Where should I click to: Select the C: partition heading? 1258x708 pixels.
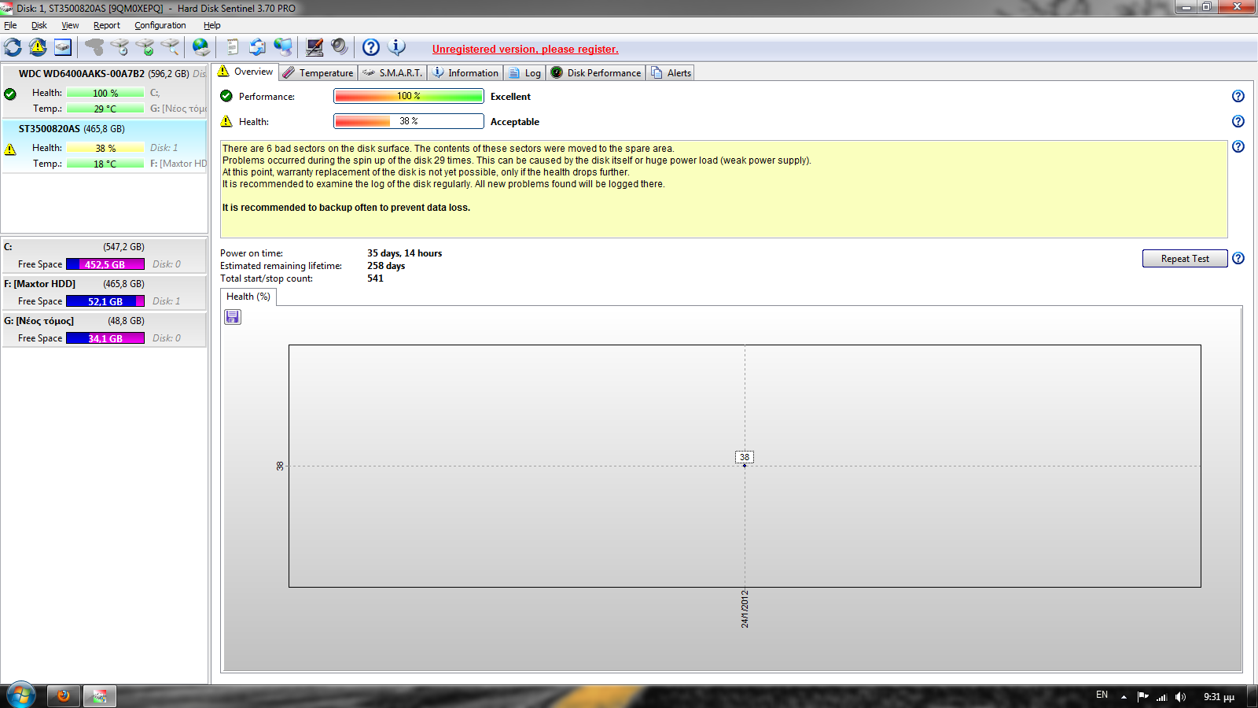click(x=8, y=247)
